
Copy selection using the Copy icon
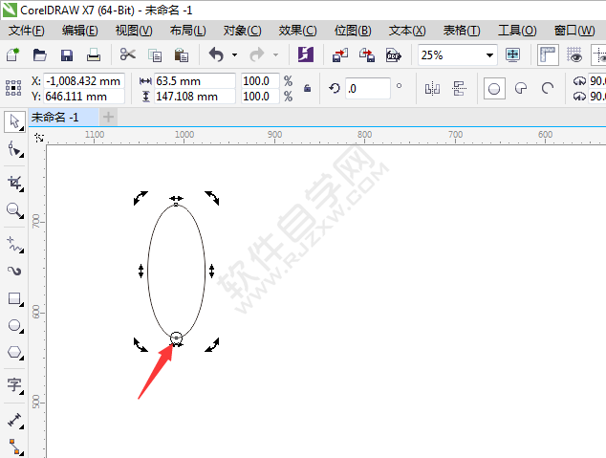(155, 55)
